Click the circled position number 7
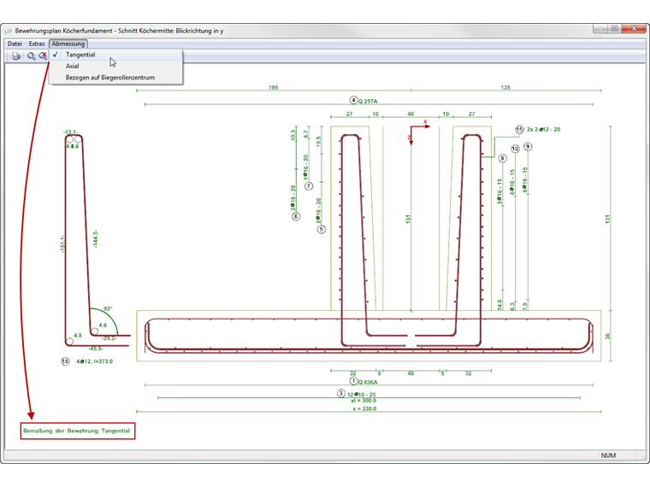Image resolution: width=650 pixels, height=487 pixels. [309, 186]
